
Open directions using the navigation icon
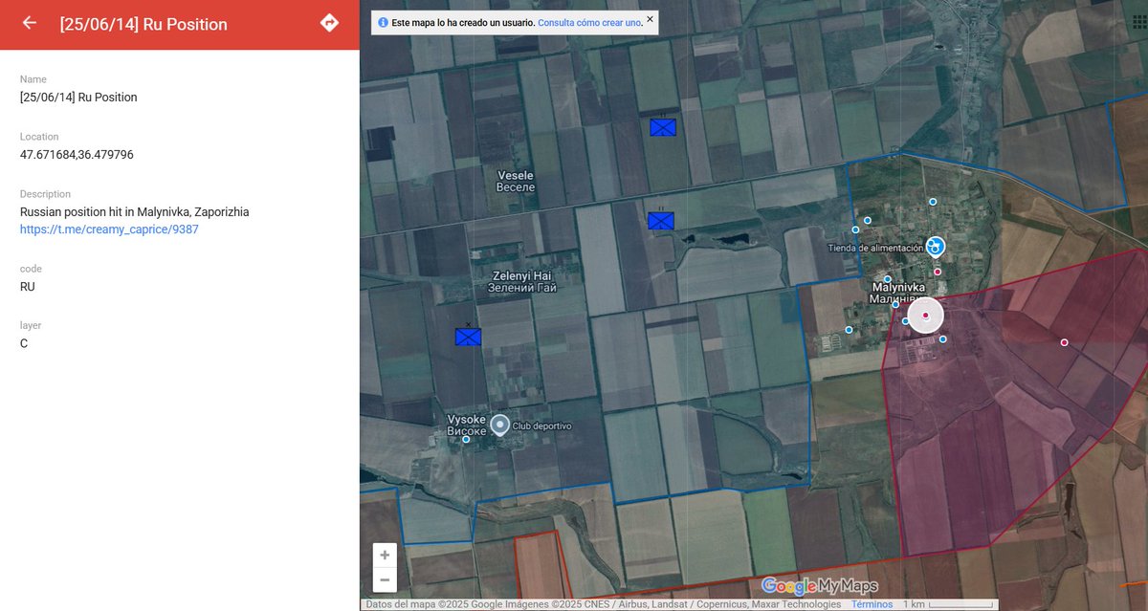click(x=329, y=22)
